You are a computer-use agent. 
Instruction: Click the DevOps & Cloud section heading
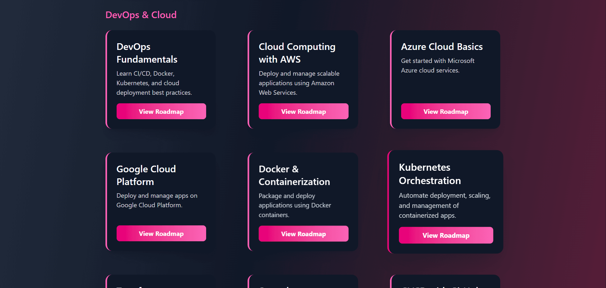(x=141, y=15)
